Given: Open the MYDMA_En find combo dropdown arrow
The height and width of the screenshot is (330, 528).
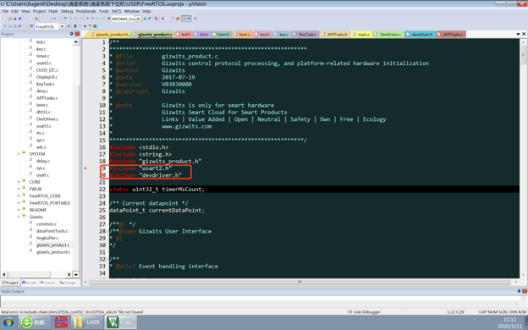Looking at the screenshot, I should tap(138, 19).
